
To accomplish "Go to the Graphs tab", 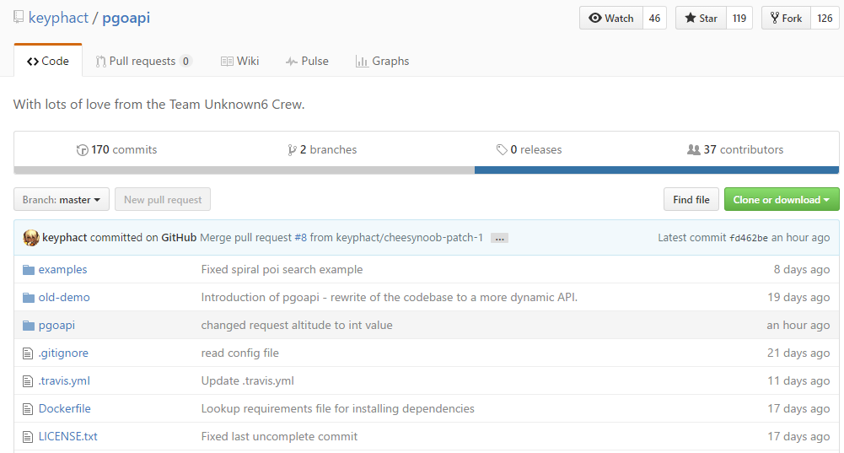I will [x=382, y=62].
